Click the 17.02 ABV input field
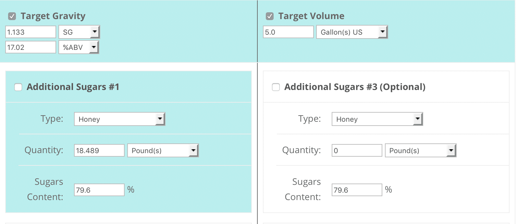Viewport: 518px width, 224px height. point(31,47)
